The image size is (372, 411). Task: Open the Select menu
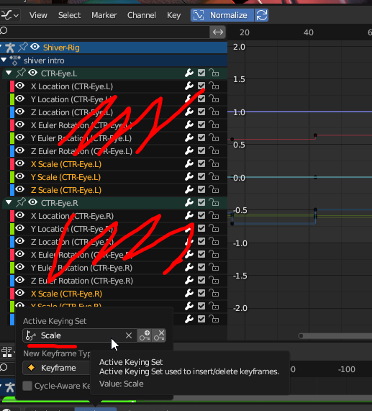pos(69,15)
